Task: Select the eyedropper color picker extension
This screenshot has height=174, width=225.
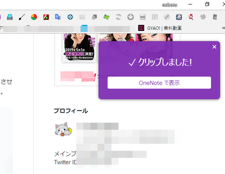Action: click(22, 17)
